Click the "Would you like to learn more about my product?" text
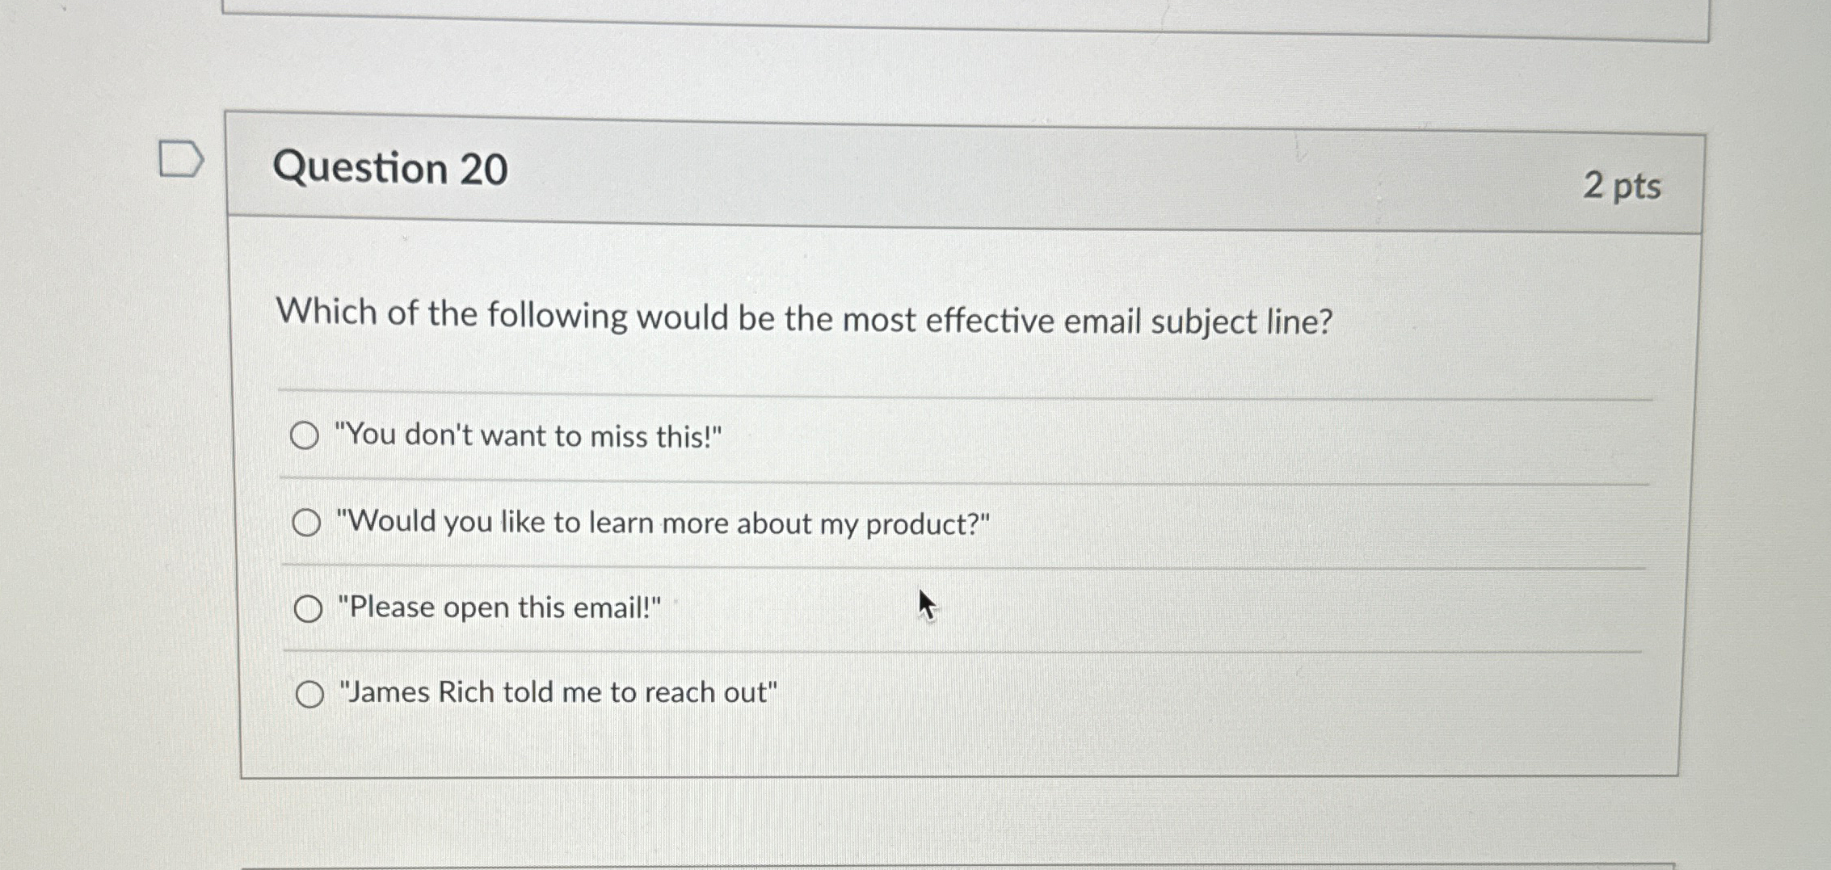Screen dimensions: 1831x870 point(663,523)
